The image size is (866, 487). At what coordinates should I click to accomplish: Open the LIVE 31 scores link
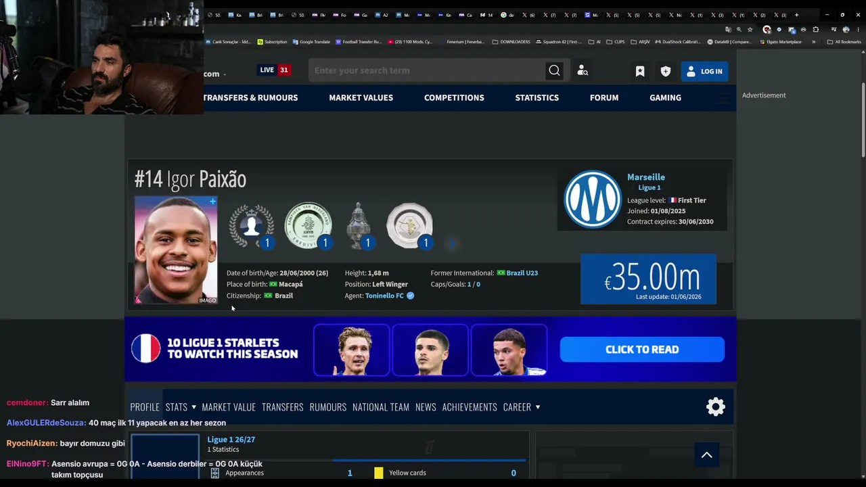275,70
